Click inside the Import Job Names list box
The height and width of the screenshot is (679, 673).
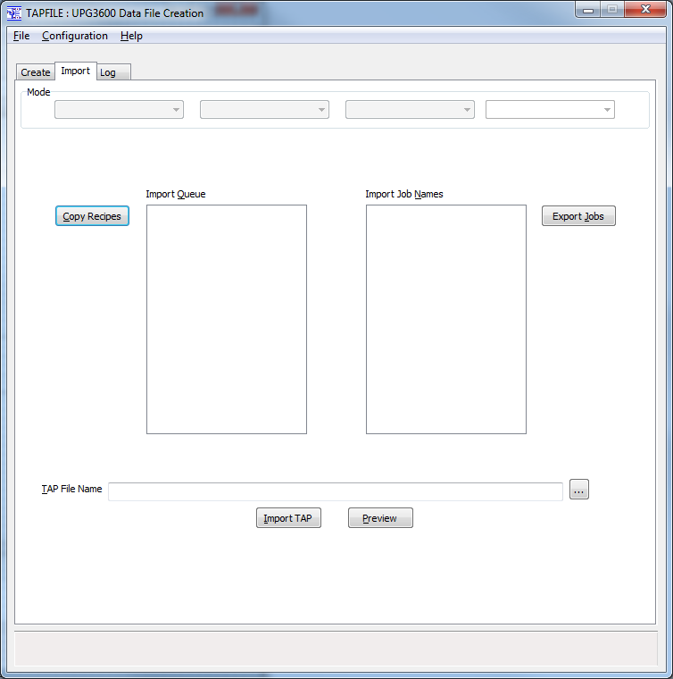point(446,320)
